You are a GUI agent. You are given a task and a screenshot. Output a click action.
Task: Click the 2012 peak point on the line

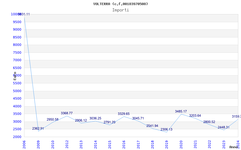tap(67, 116)
